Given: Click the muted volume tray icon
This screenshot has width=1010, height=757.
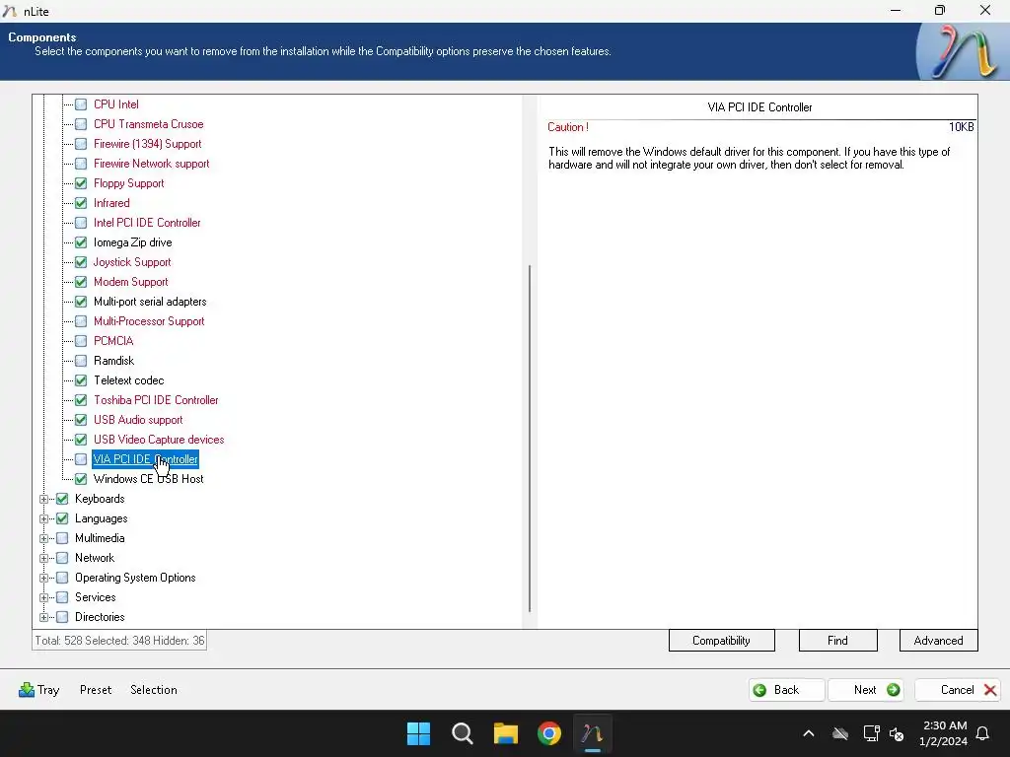Looking at the screenshot, I should pyautogui.click(x=897, y=733).
